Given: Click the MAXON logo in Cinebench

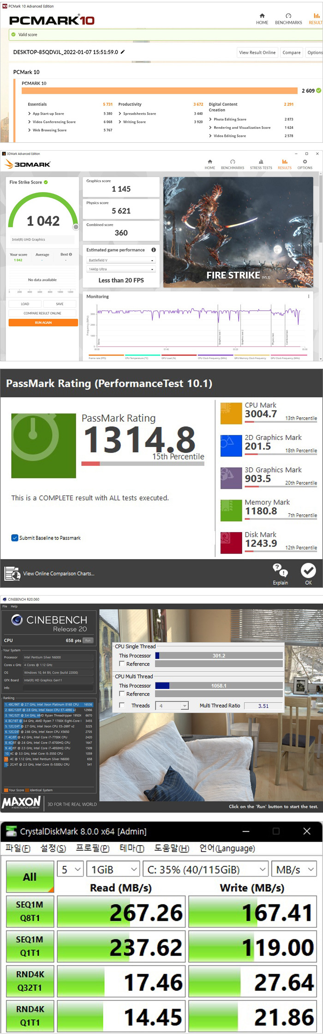Looking at the screenshot, I should click(21, 803).
